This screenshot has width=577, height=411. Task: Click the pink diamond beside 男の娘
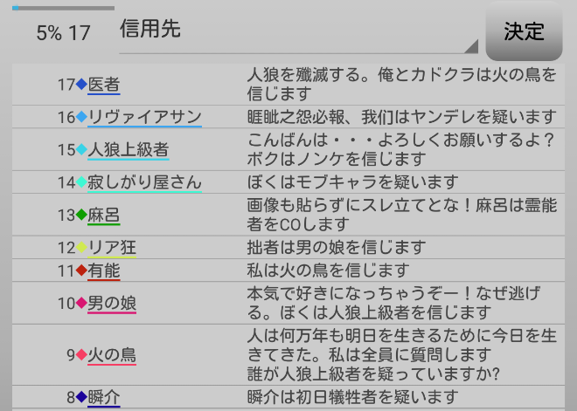pyautogui.click(x=82, y=303)
